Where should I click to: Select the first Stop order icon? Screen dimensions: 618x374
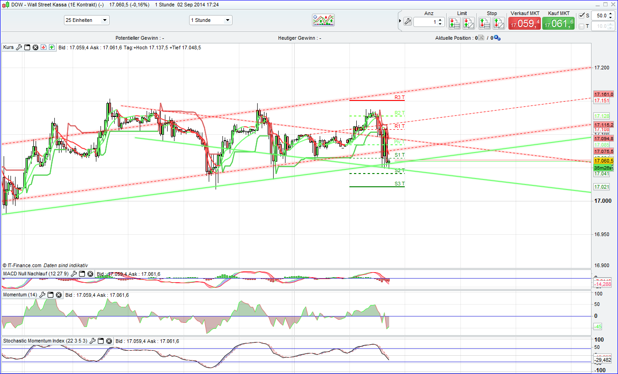[485, 23]
